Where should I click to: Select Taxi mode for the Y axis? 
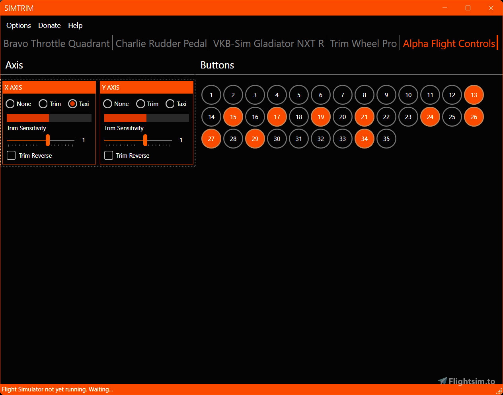[170, 104]
